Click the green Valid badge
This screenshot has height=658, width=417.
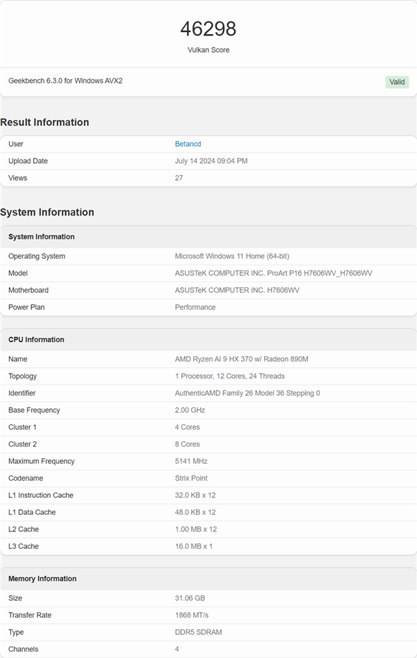(397, 82)
